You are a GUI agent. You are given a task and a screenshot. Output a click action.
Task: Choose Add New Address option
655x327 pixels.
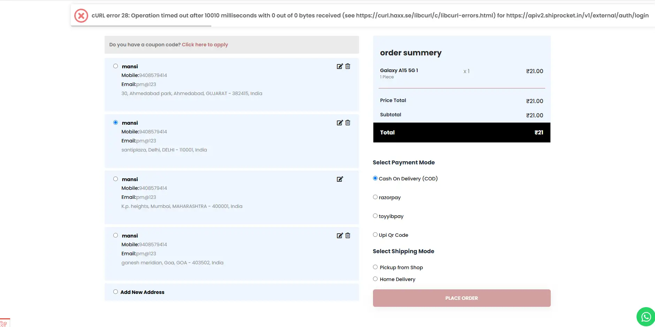pos(115,292)
